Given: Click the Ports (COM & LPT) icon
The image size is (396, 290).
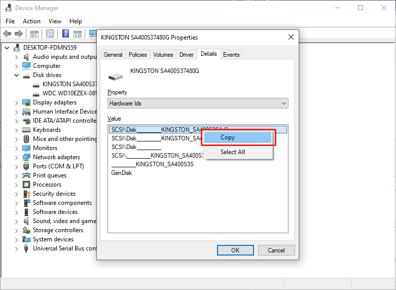Looking at the screenshot, I should tap(26, 166).
